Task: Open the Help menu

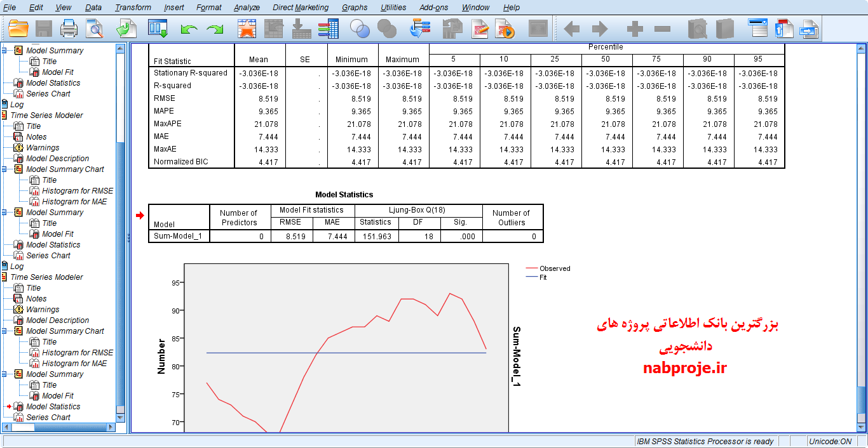Action: [x=512, y=8]
